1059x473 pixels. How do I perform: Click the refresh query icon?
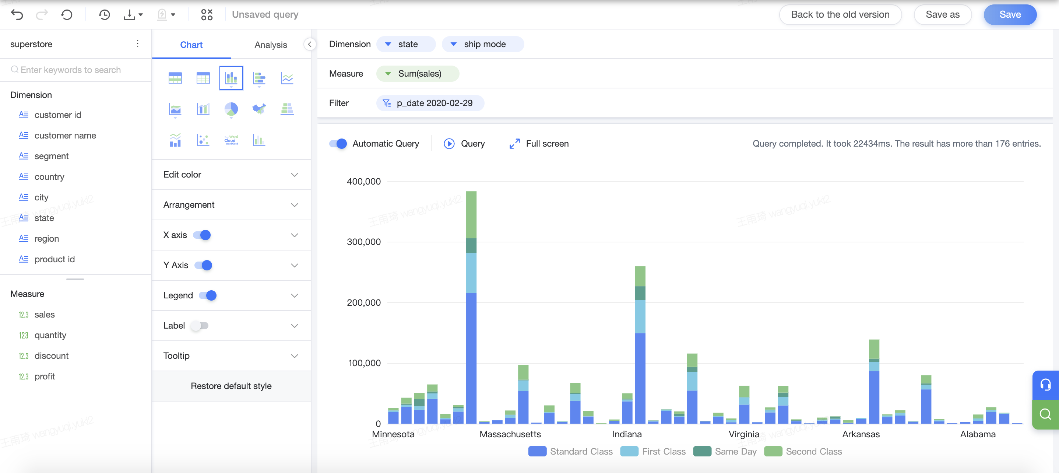[x=67, y=15]
